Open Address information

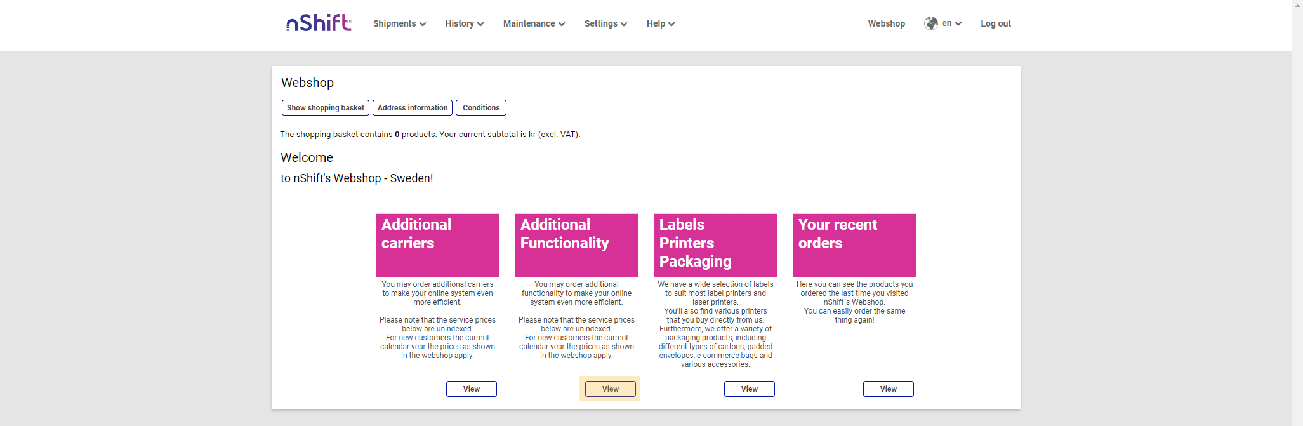point(413,108)
